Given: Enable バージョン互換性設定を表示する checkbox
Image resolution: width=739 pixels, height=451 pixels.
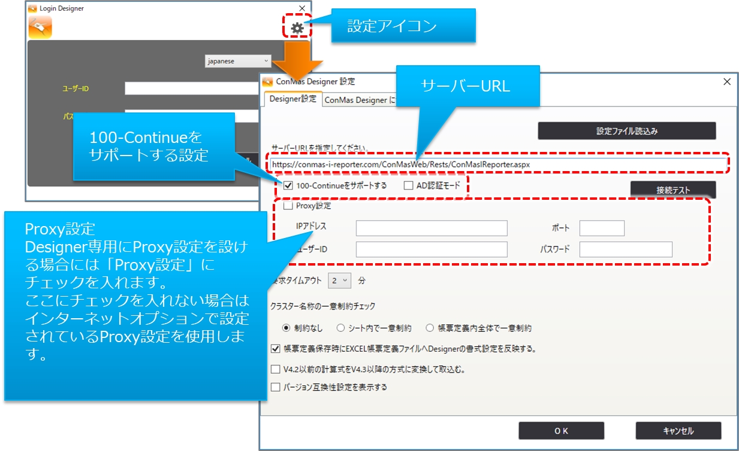Looking at the screenshot, I should click(276, 387).
